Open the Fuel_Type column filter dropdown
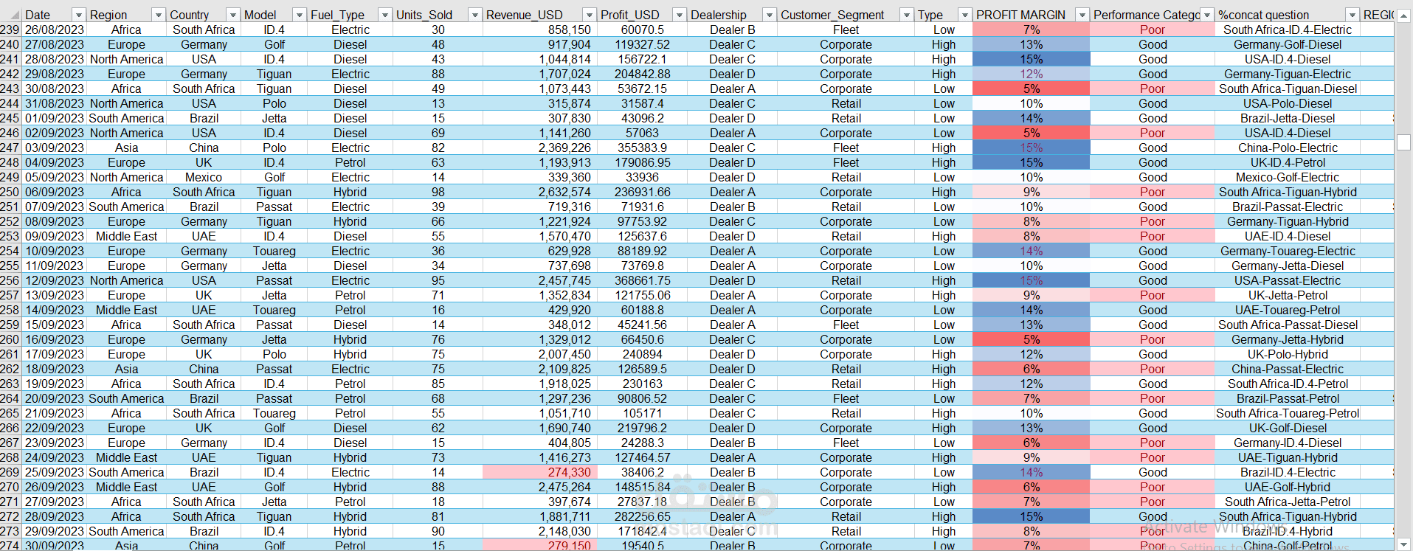This screenshot has width=1413, height=551. pos(385,15)
